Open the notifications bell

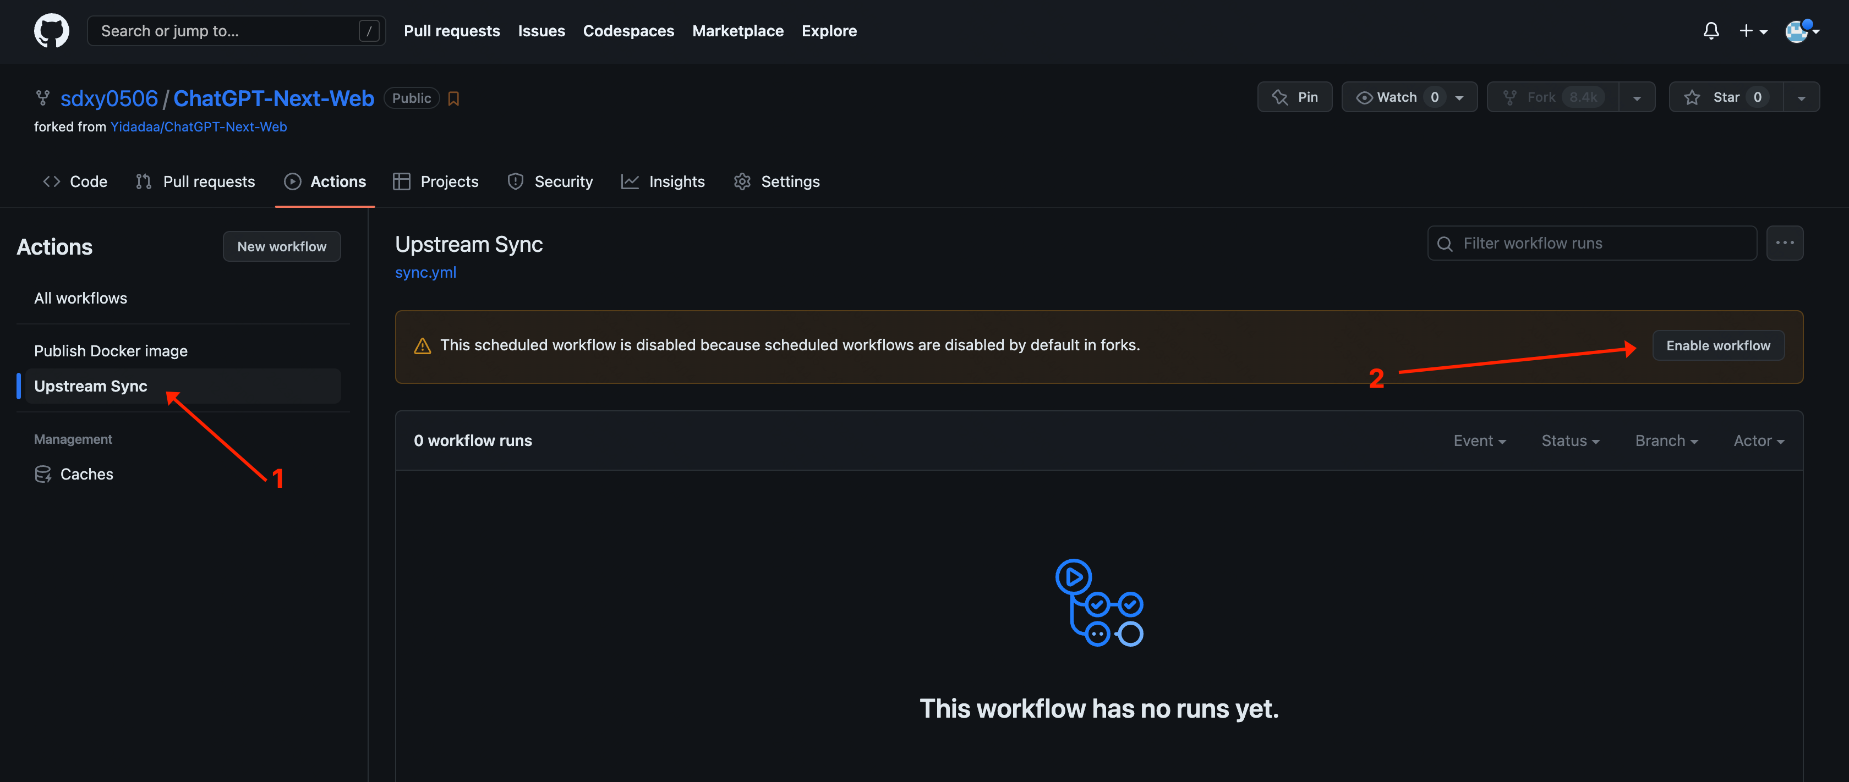1711,31
